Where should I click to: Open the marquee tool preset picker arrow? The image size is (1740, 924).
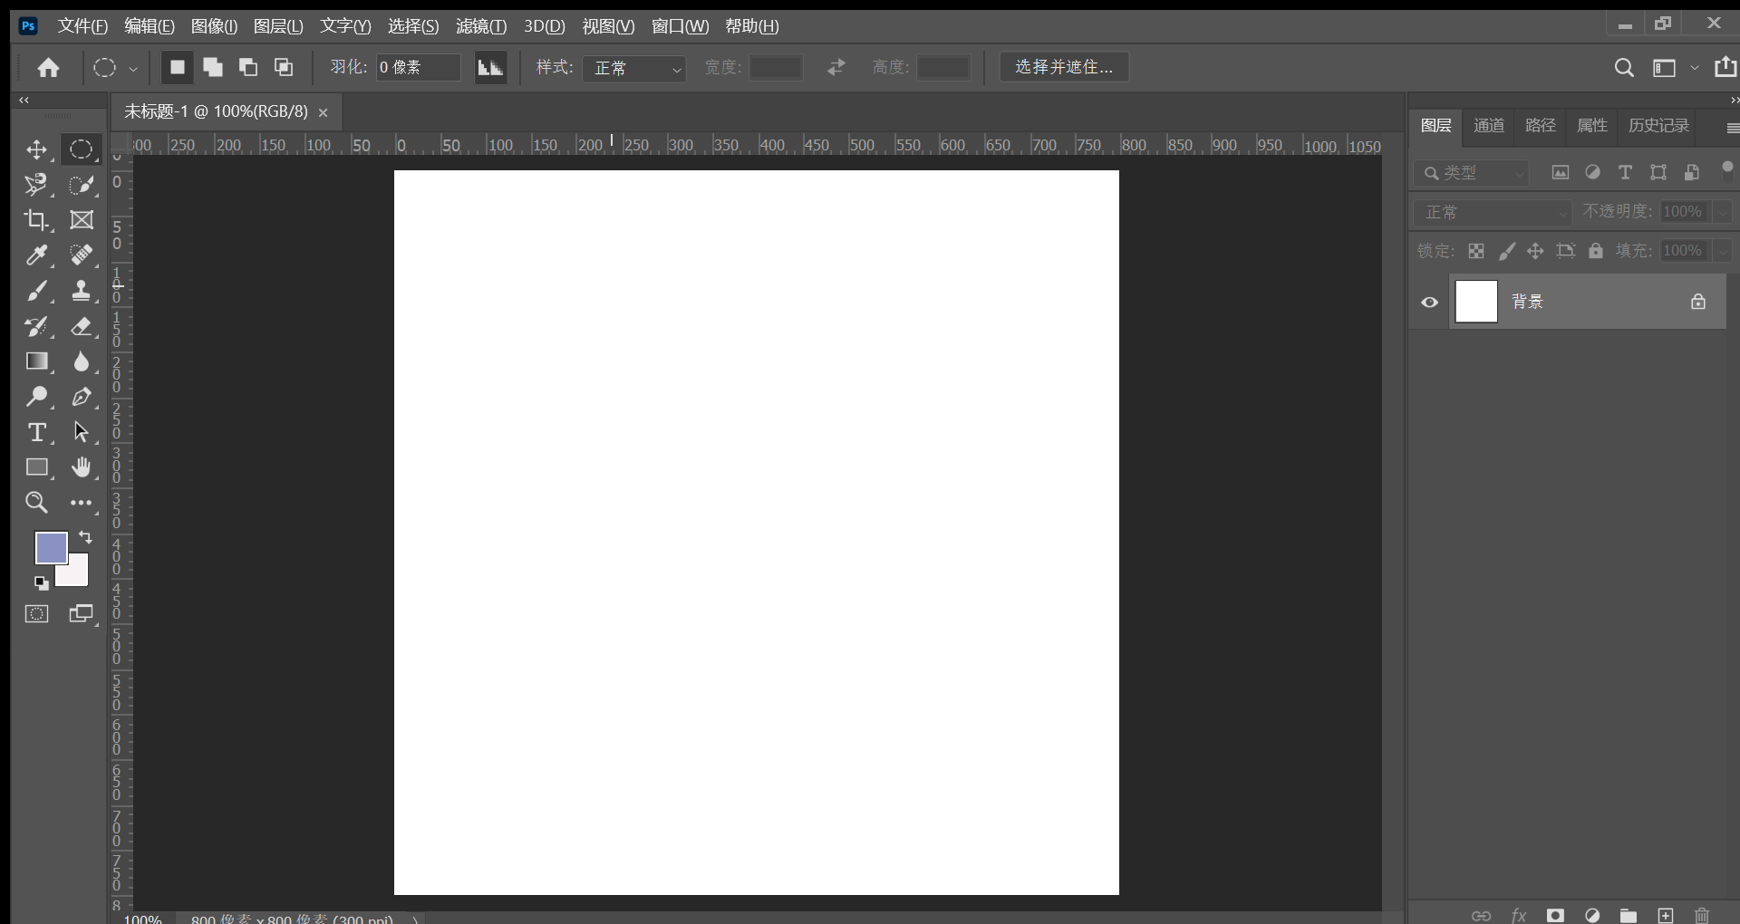[x=133, y=69]
